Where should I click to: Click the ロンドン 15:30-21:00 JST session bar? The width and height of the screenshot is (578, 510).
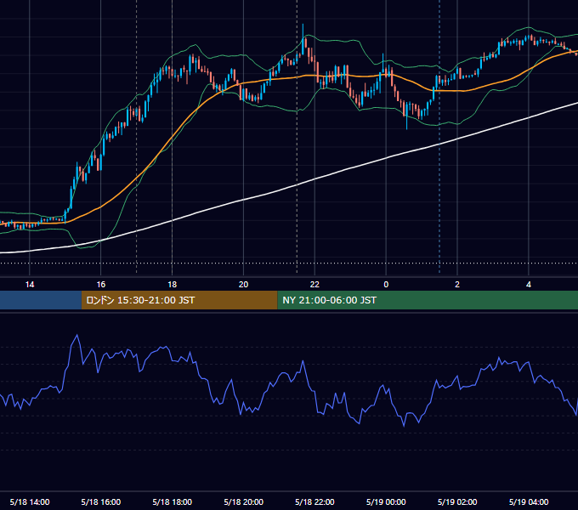(179, 300)
